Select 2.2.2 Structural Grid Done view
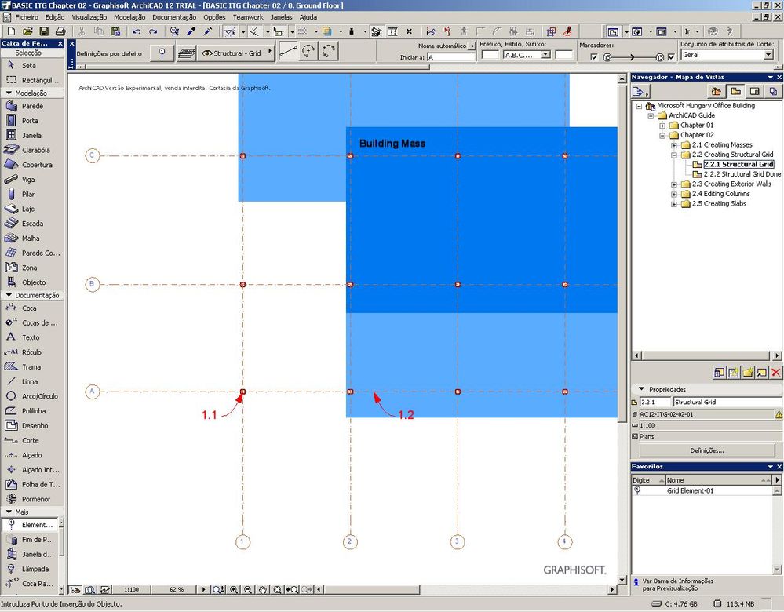This screenshot has width=784, height=612. click(742, 174)
